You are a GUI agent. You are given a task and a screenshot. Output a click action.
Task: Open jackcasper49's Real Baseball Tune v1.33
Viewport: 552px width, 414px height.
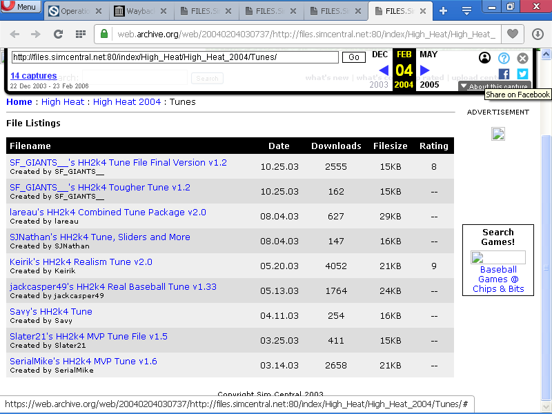click(113, 286)
